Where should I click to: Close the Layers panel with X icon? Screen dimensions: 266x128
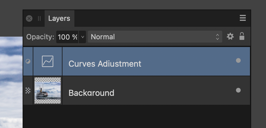coord(29,18)
